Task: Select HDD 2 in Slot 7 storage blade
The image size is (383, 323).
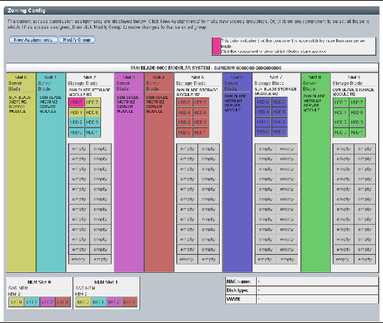Action: (263, 122)
